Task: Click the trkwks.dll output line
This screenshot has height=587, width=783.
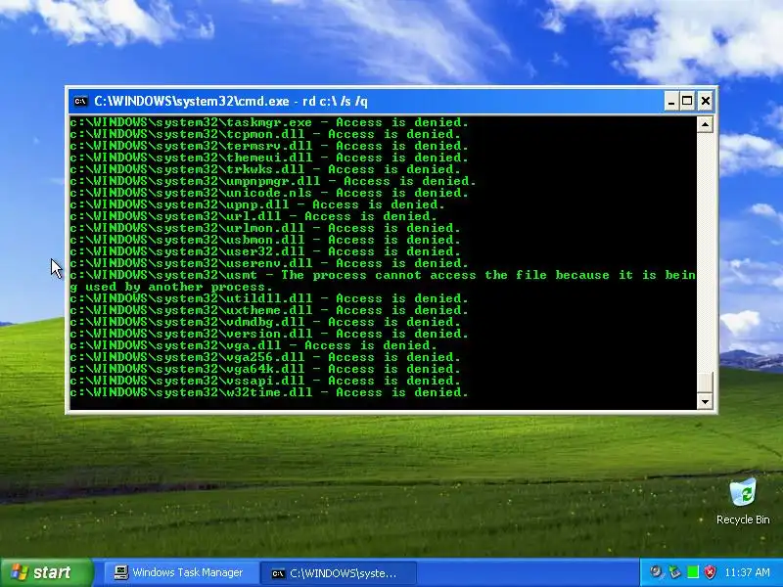Action: coord(265,169)
